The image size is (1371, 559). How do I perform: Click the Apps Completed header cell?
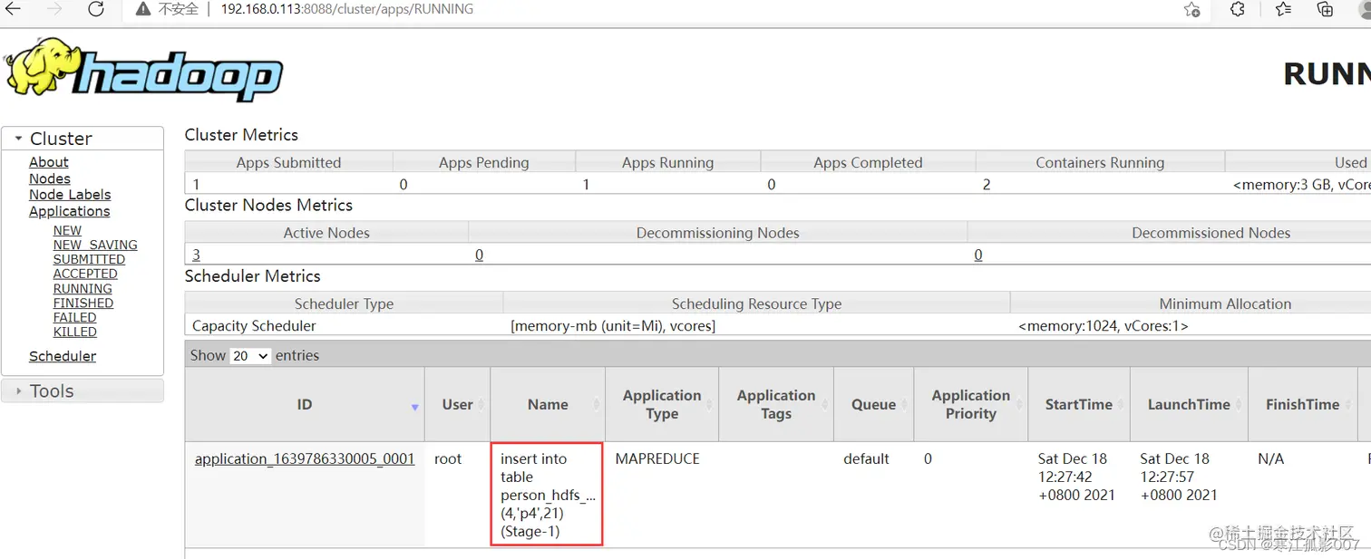(868, 163)
